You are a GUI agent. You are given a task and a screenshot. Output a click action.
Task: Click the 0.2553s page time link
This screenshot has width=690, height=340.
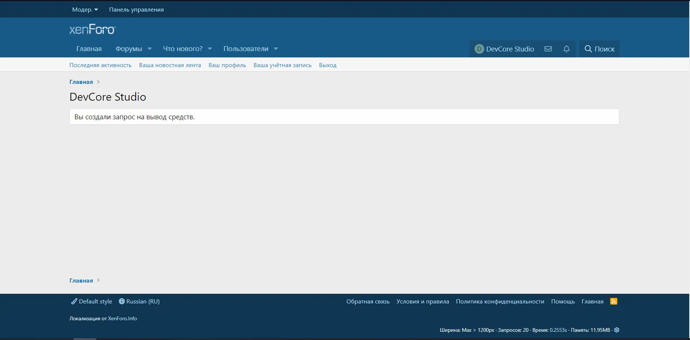558,330
